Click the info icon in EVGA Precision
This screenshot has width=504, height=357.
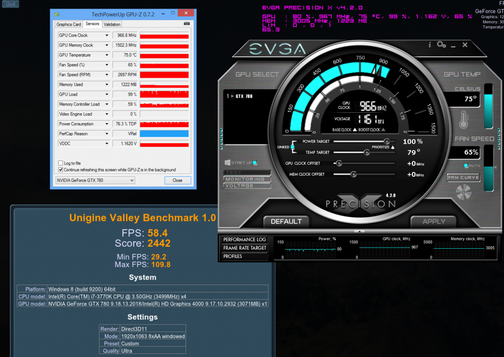430,45
